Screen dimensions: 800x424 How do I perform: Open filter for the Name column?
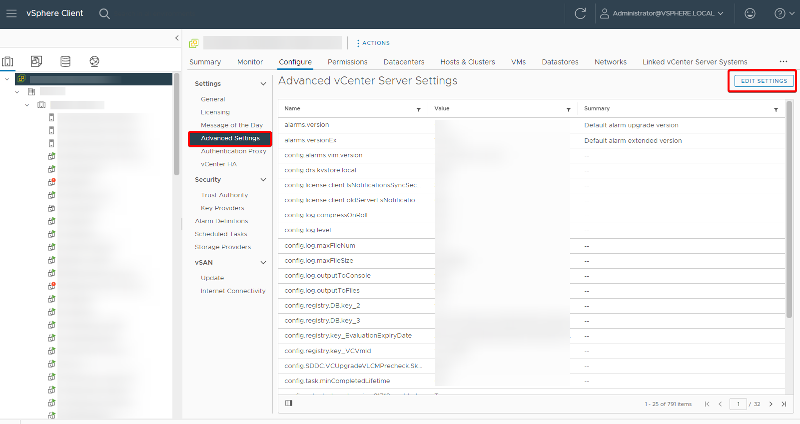pyautogui.click(x=419, y=109)
